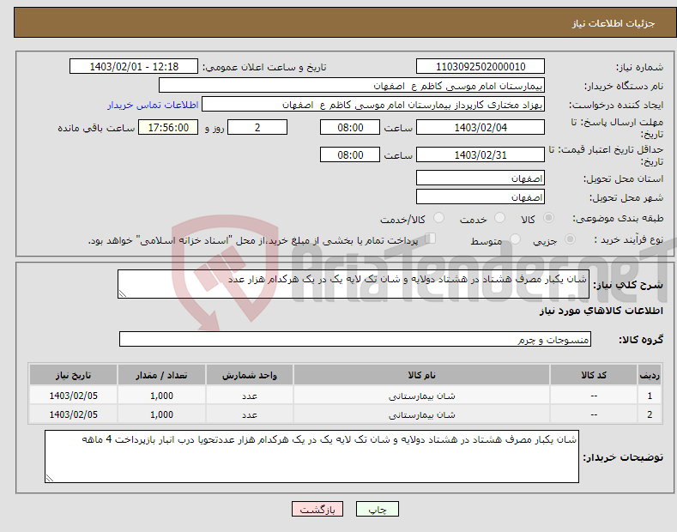Click the request creator field بهزاد مختاری
The image size is (677, 532).
coord(373,105)
